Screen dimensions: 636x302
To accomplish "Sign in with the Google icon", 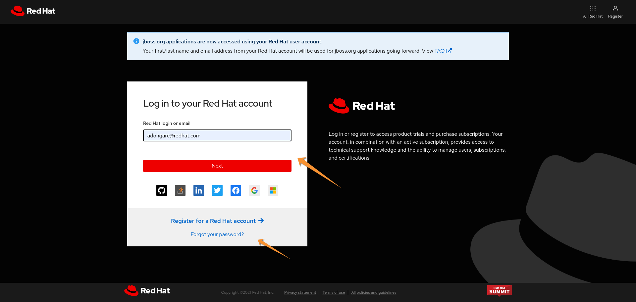I will point(254,190).
